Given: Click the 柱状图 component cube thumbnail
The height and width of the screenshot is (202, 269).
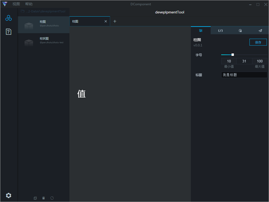Looking at the screenshot, I should [x=29, y=43].
